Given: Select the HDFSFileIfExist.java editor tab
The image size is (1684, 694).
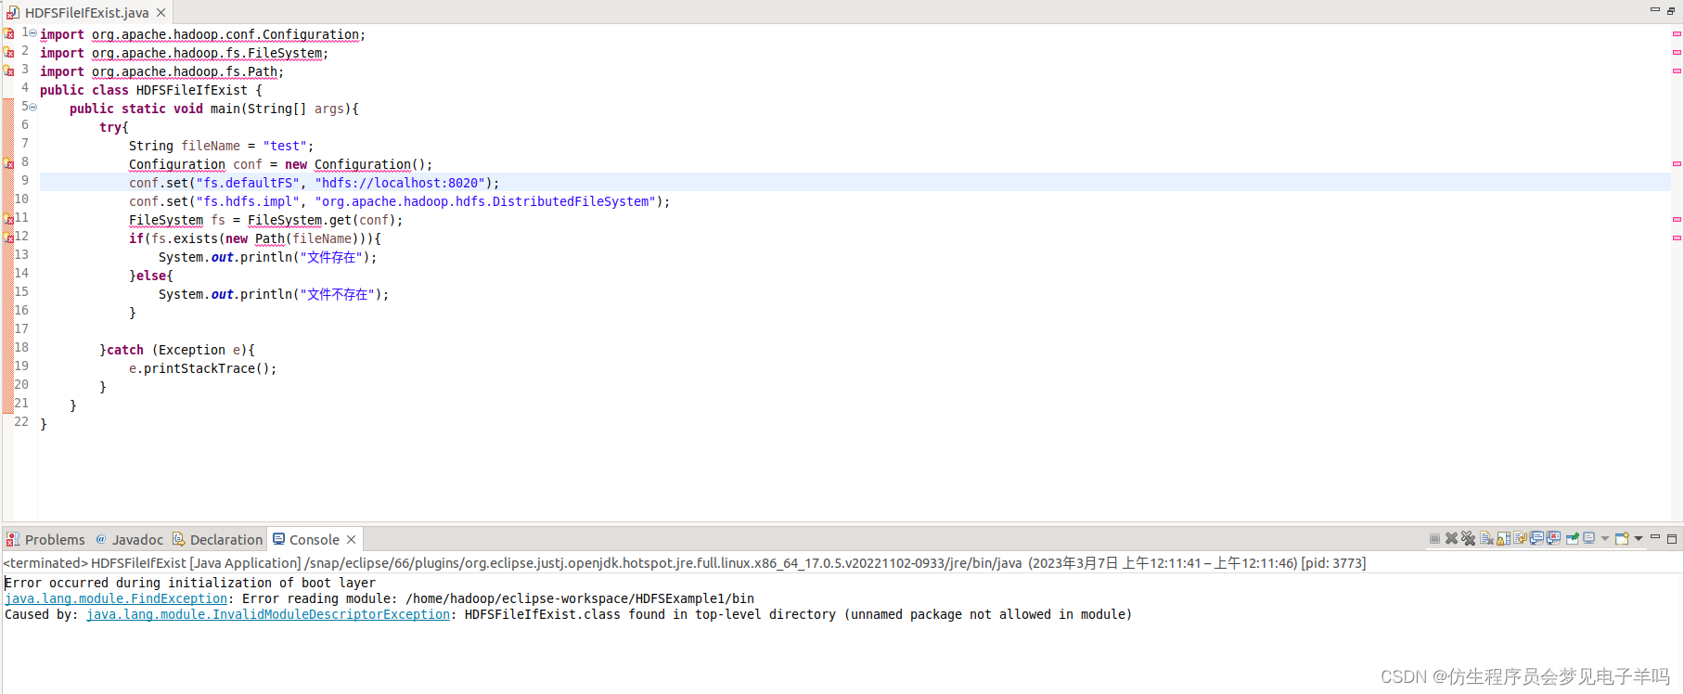Looking at the screenshot, I should coord(86,13).
